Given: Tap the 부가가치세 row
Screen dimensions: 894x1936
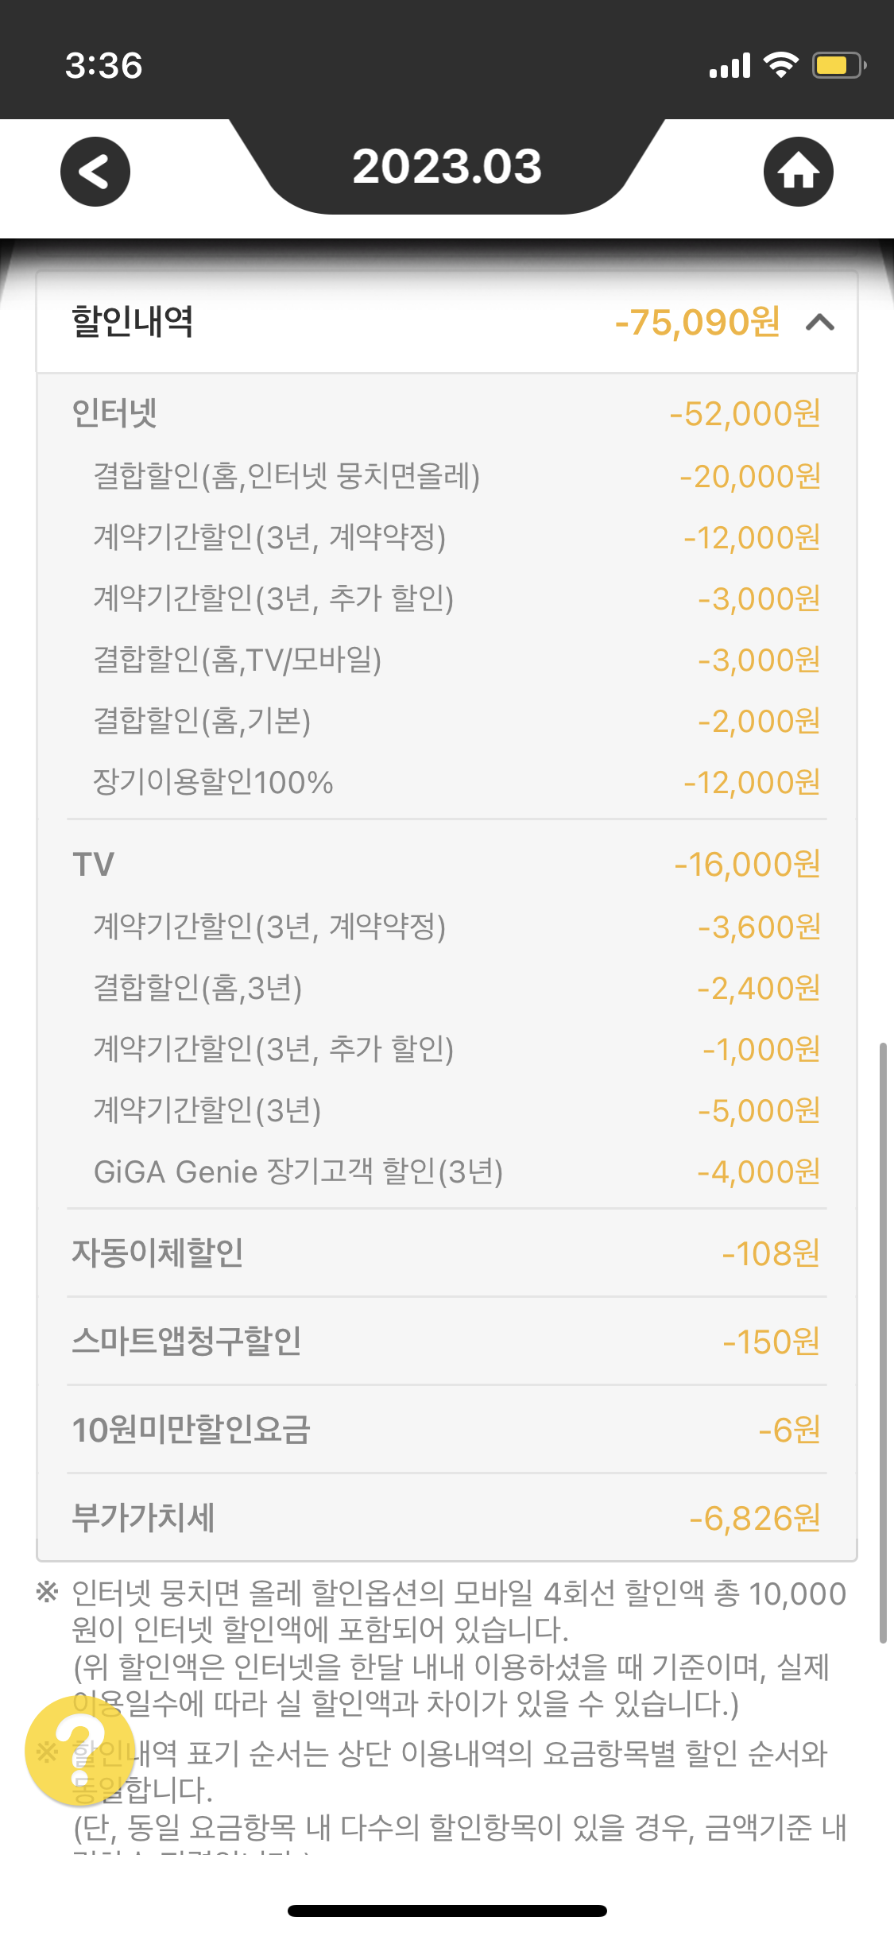Looking at the screenshot, I should (x=447, y=1518).
